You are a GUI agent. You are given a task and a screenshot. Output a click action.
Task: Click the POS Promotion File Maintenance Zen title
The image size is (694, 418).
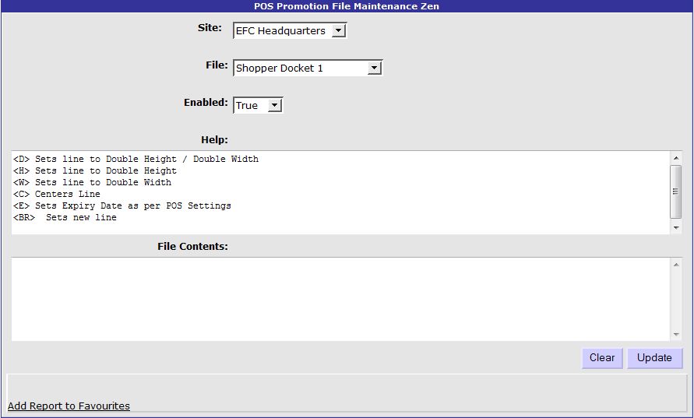pyautogui.click(x=347, y=6)
